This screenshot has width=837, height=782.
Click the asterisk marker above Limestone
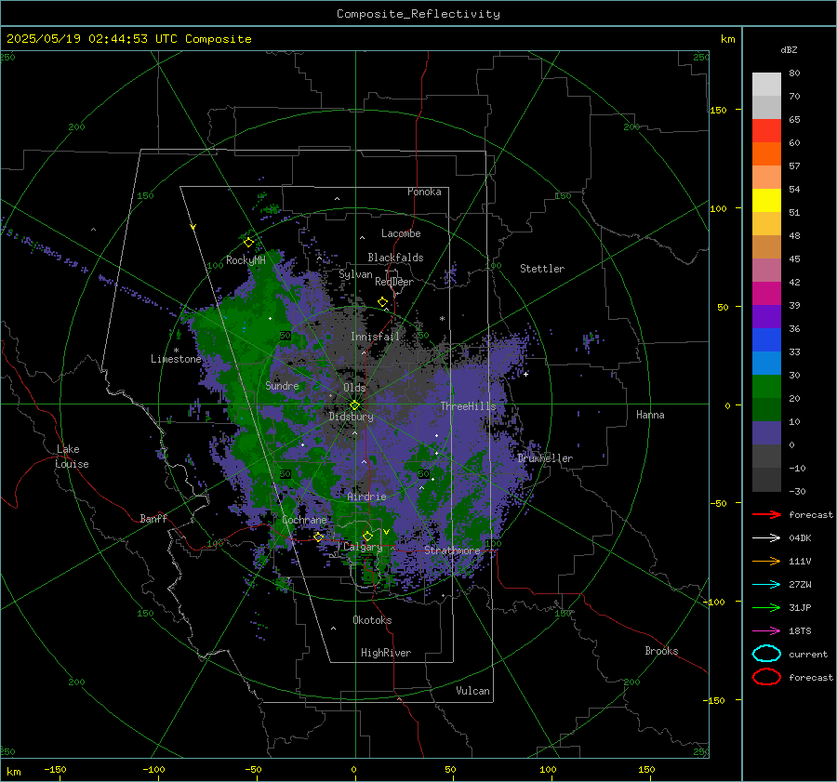[176, 351]
